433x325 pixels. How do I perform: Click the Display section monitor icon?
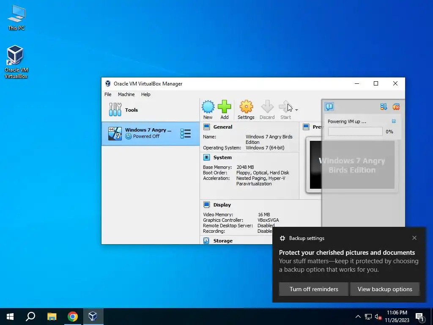tap(206, 205)
